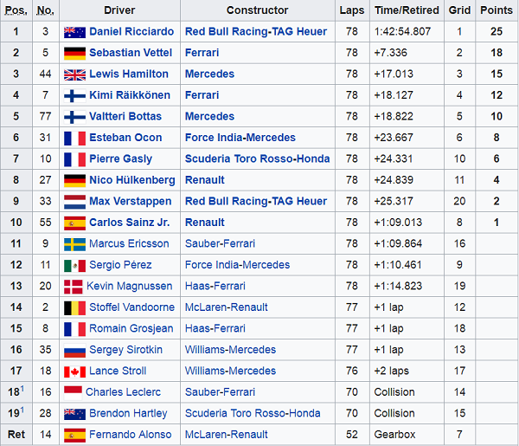Click the Russian flag beside Sergey Sirotkin

pyautogui.click(x=74, y=350)
